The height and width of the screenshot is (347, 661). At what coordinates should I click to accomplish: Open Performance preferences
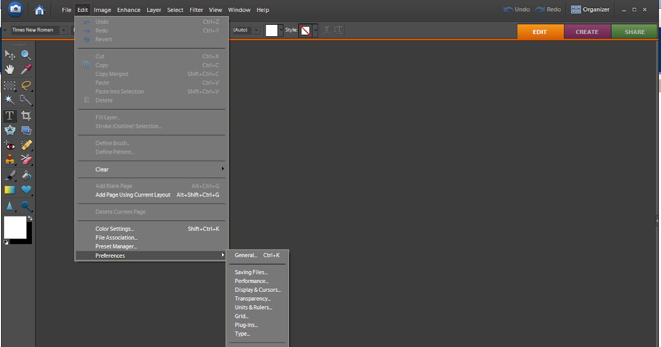point(258,281)
